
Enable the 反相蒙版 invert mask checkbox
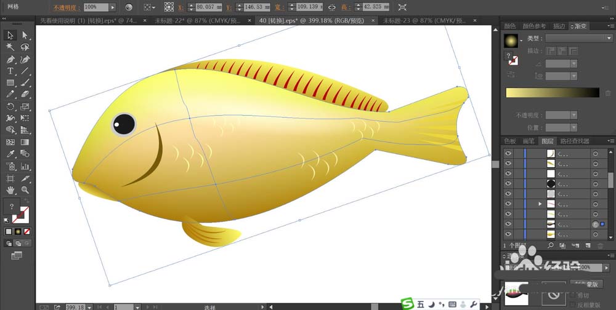[573, 305]
